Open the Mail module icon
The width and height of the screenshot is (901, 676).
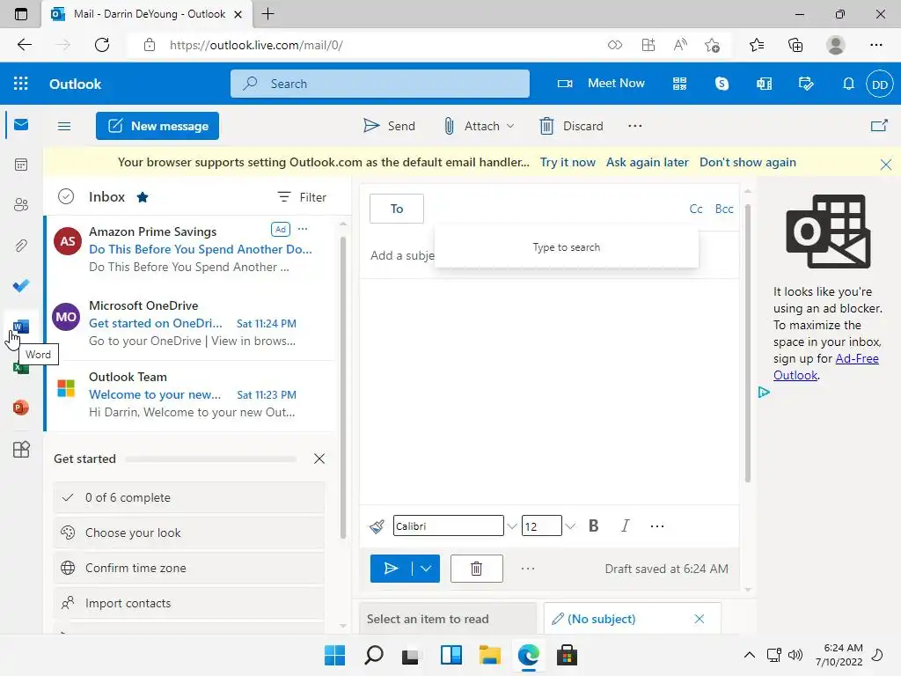coord(21,125)
